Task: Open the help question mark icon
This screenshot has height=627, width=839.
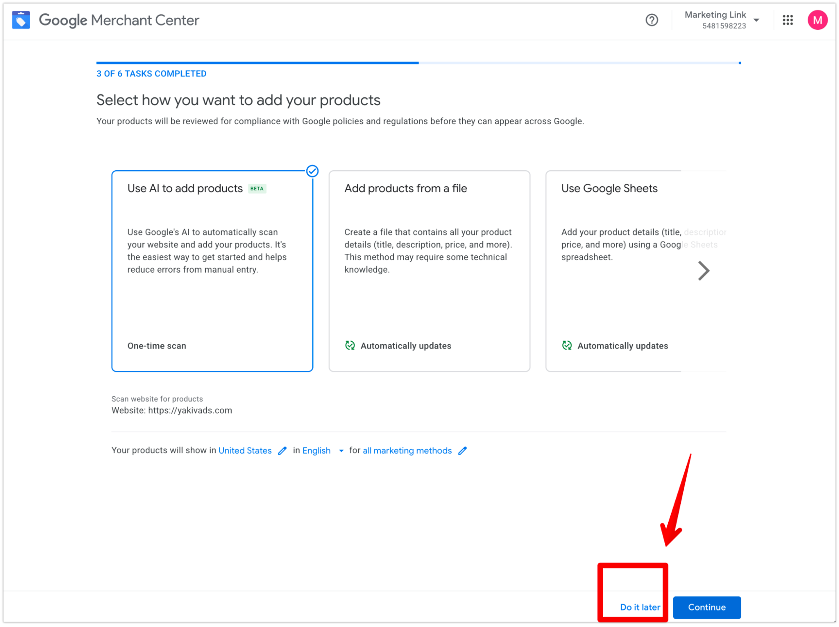Action: pyautogui.click(x=651, y=20)
